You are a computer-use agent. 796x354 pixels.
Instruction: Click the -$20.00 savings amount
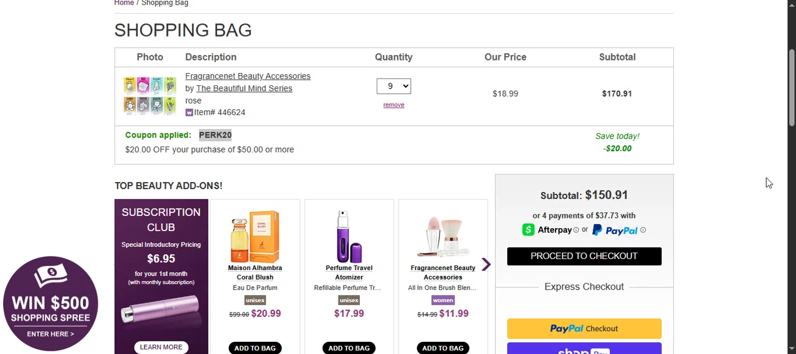click(x=617, y=149)
